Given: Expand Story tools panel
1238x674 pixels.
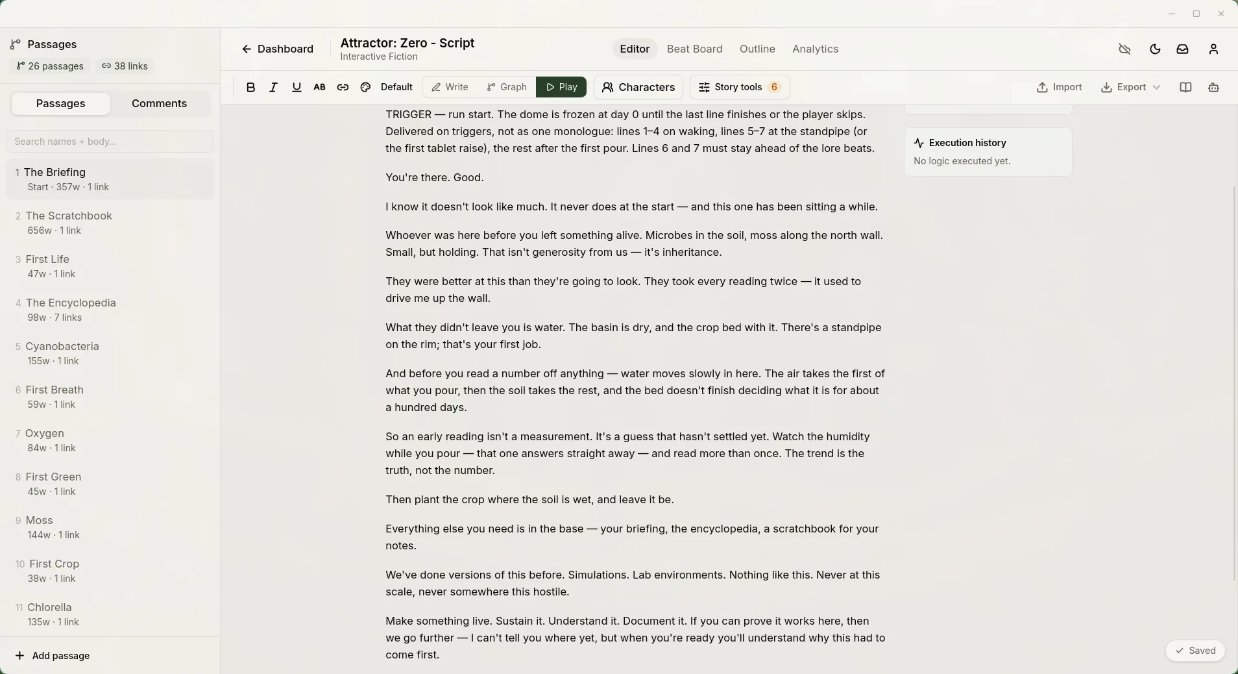Looking at the screenshot, I should click(740, 87).
